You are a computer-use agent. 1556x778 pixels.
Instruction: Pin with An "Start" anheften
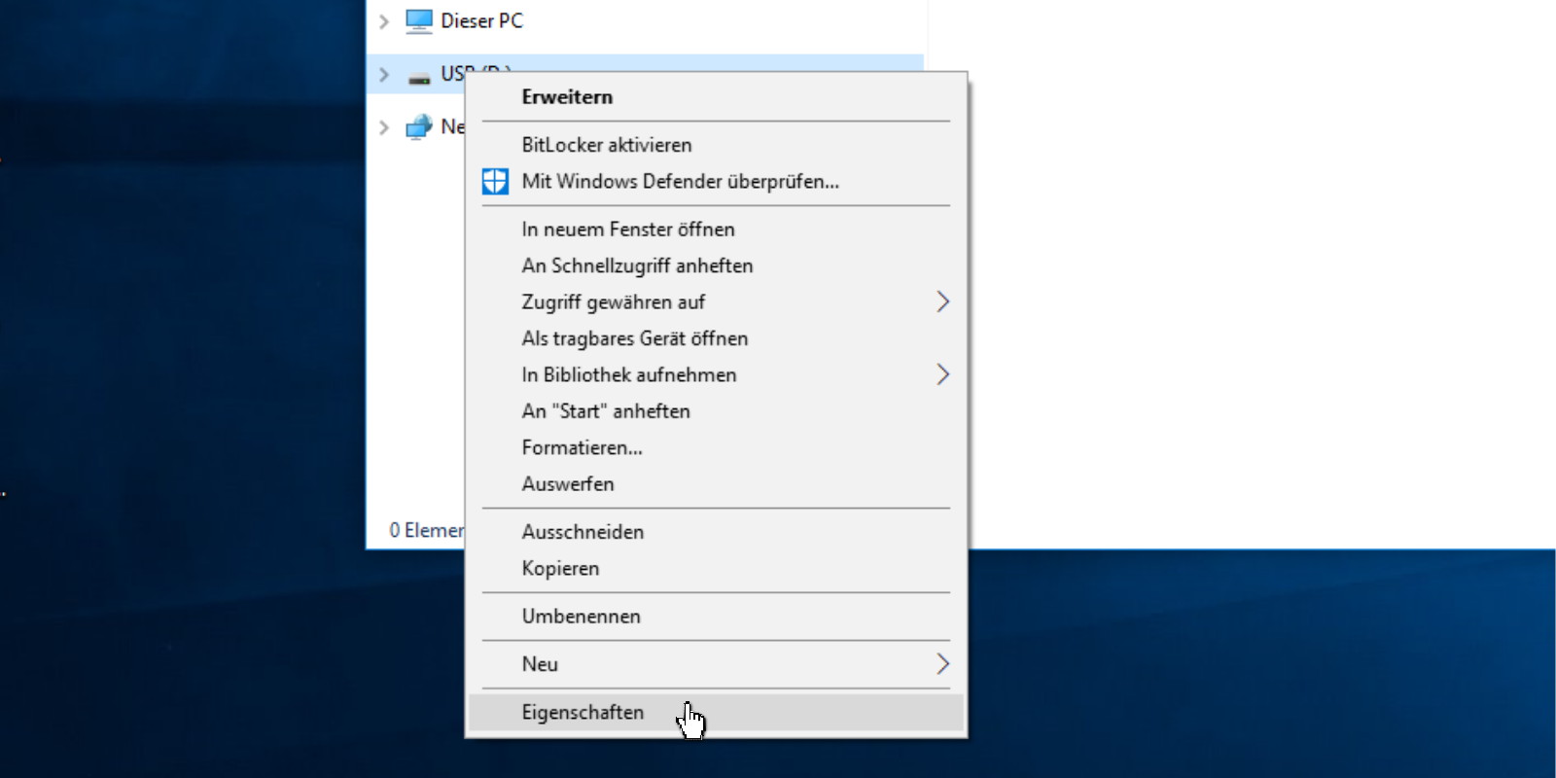coord(716,410)
